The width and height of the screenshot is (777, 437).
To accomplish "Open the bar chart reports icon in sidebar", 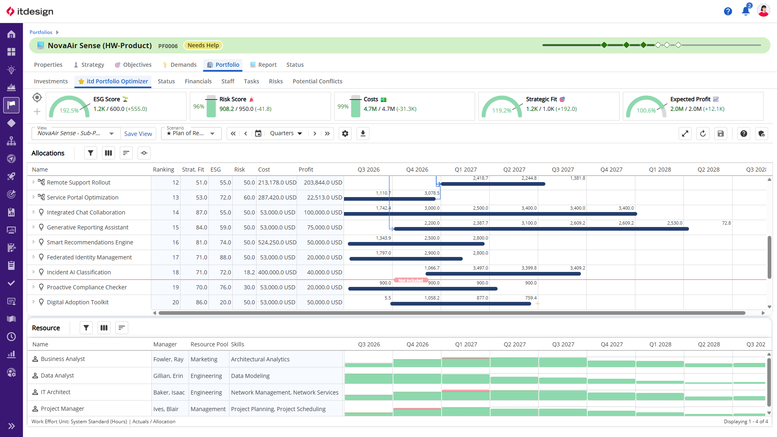I will pyautogui.click(x=11, y=354).
